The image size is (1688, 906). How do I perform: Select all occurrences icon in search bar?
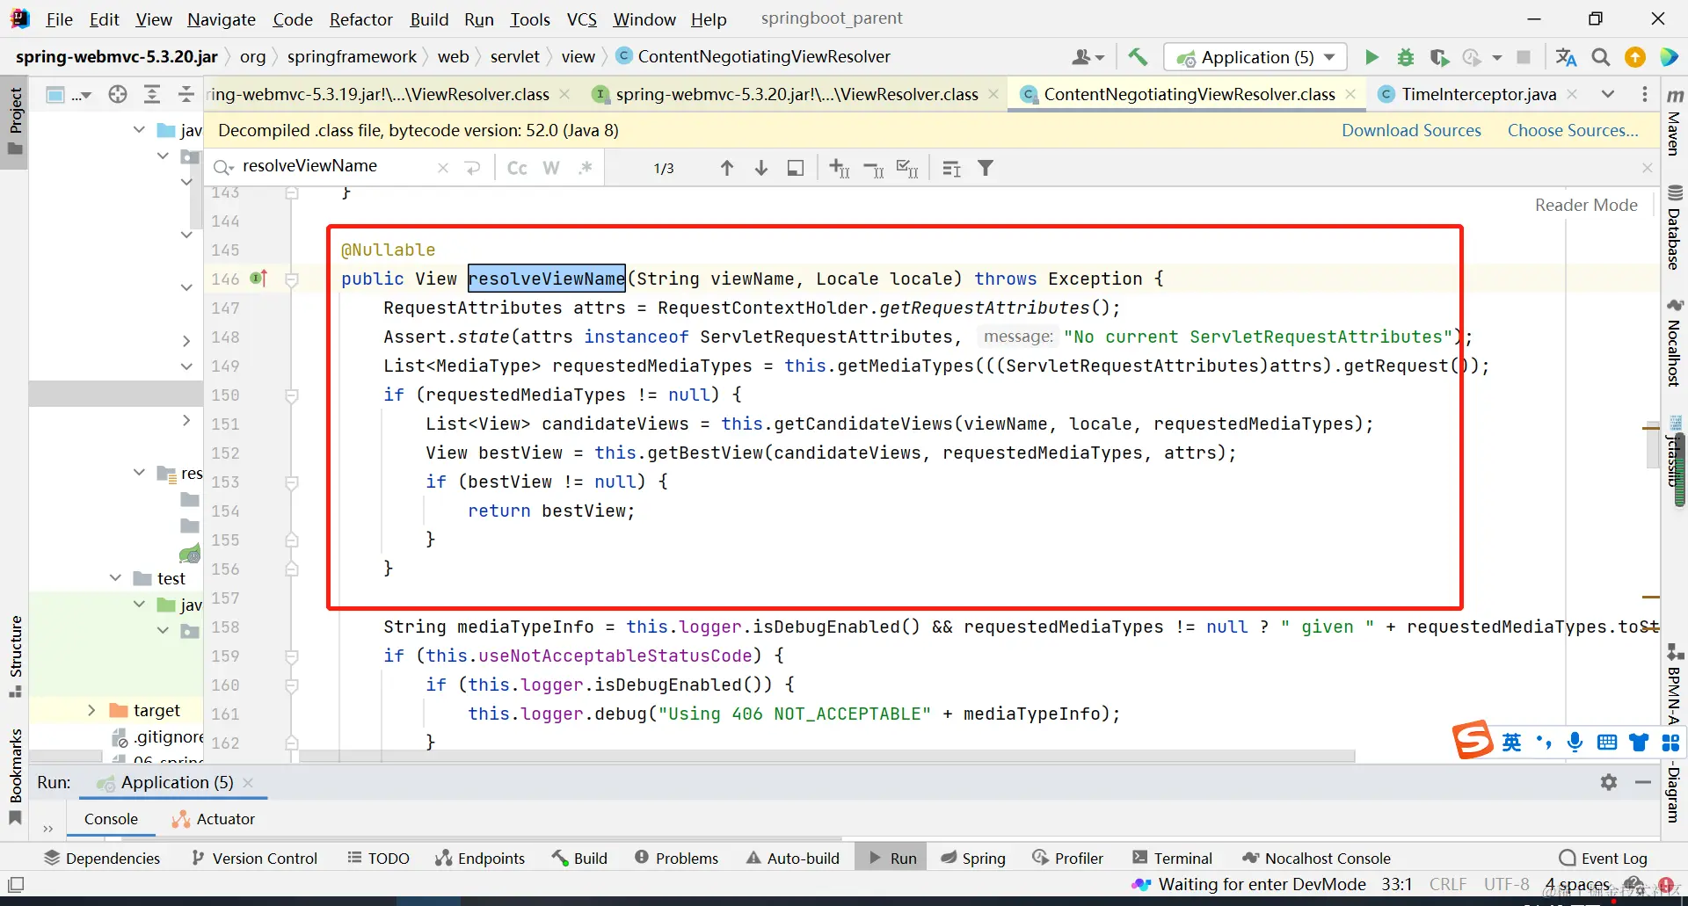(907, 168)
